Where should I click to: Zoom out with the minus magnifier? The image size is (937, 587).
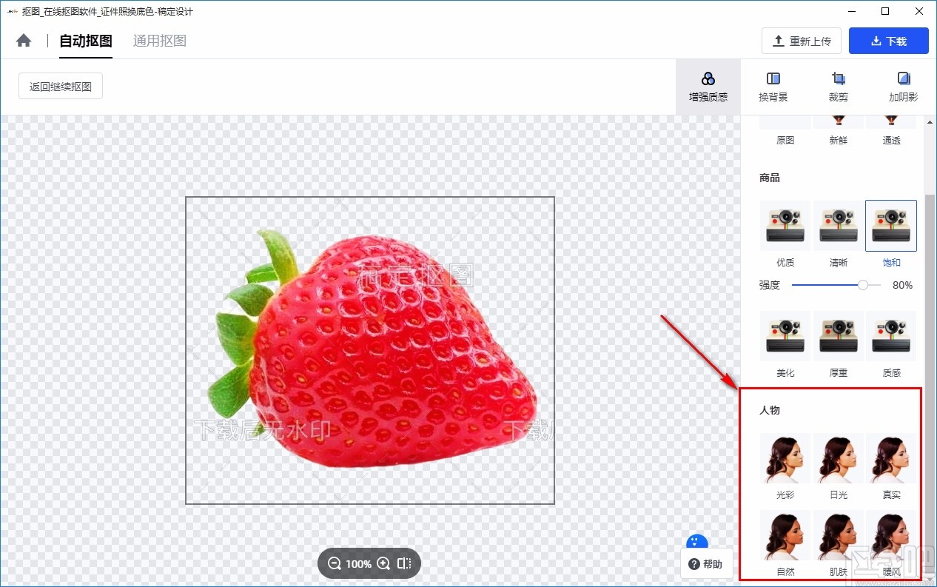coord(335,563)
